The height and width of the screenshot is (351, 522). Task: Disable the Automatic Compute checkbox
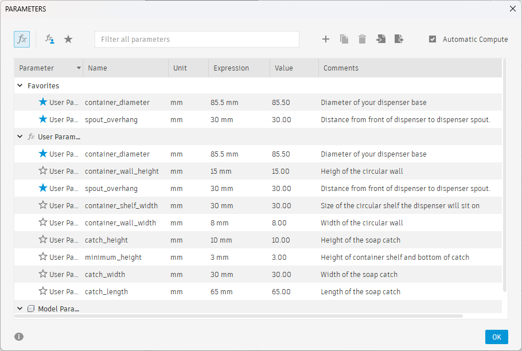[x=433, y=40]
